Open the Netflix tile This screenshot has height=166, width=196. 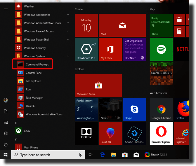(181, 49)
